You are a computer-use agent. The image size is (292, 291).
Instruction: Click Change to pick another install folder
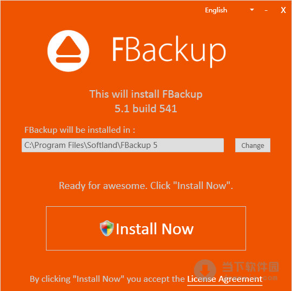point(253,145)
